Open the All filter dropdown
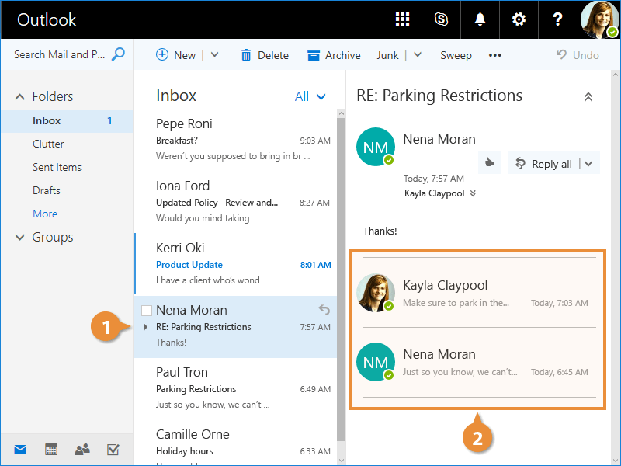 point(310,96)
